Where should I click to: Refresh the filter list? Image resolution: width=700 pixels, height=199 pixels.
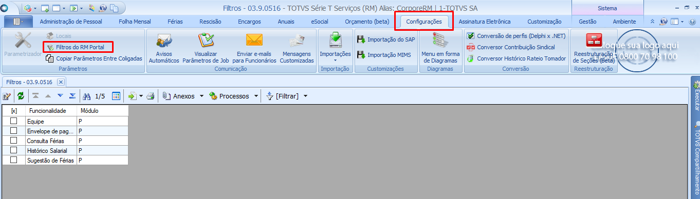coord(21,96)
